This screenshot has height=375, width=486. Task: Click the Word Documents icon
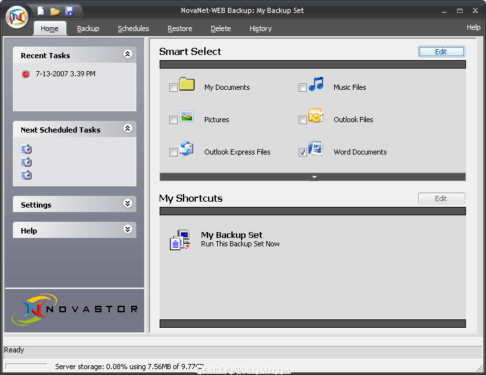click(x=316, y=148)
